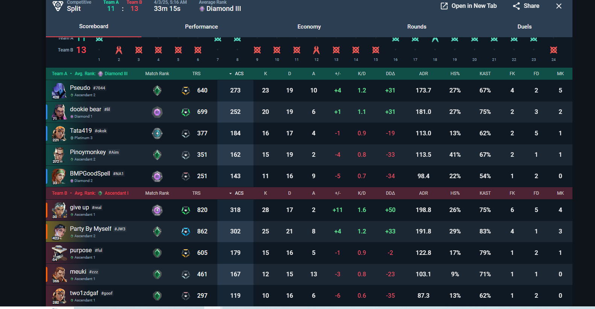
Task: Open player profile for two1zdgaf
Action: pyautogui.click(x=84, y=293)
